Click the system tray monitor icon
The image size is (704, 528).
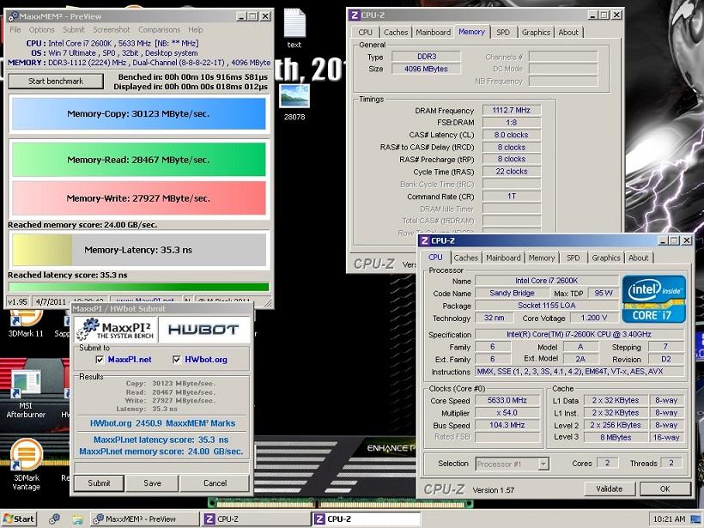696,519
